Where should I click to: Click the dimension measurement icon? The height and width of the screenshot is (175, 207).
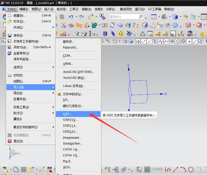pyautogui.click(x=181, y=34)
